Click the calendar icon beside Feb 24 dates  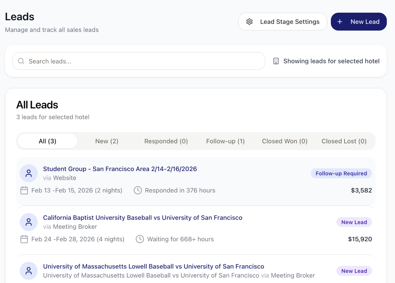tap(24, 239)
